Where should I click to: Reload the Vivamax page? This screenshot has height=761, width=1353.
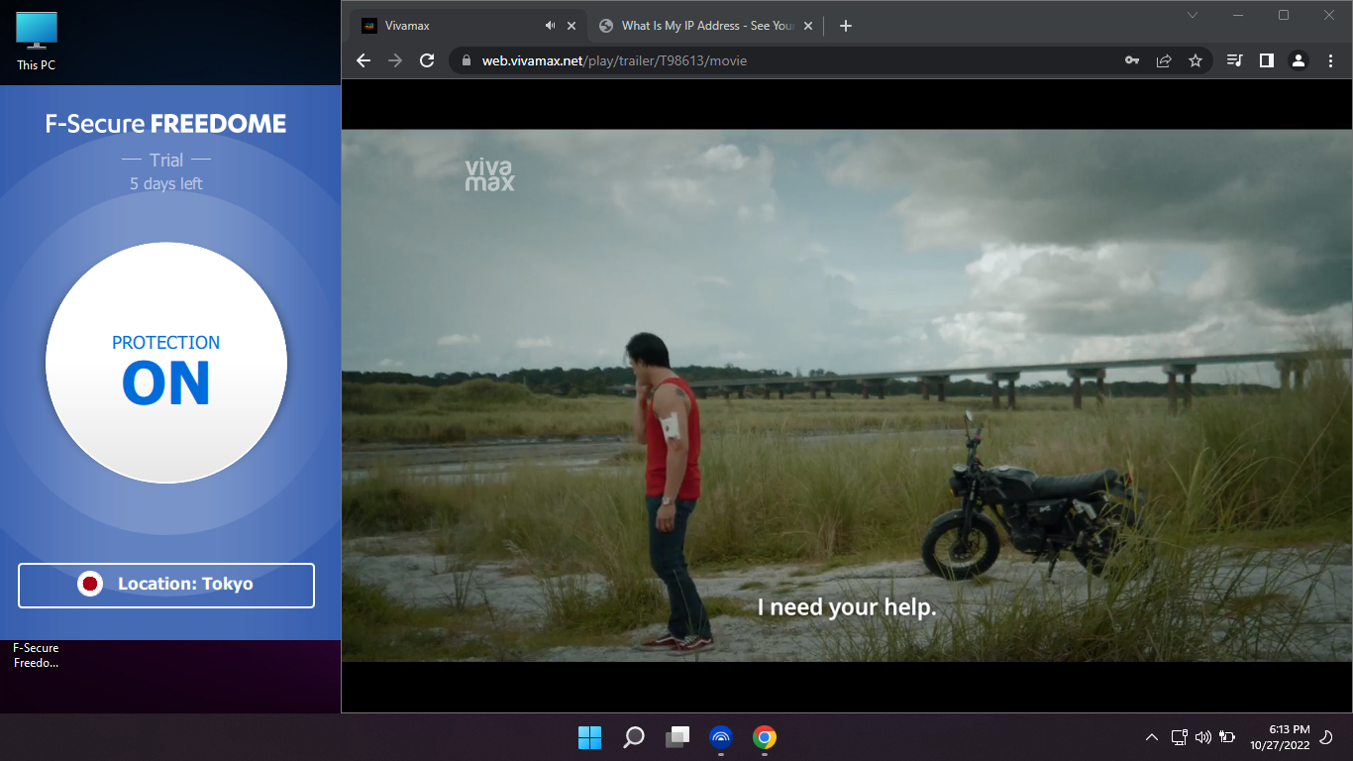(x=427, y=60)
